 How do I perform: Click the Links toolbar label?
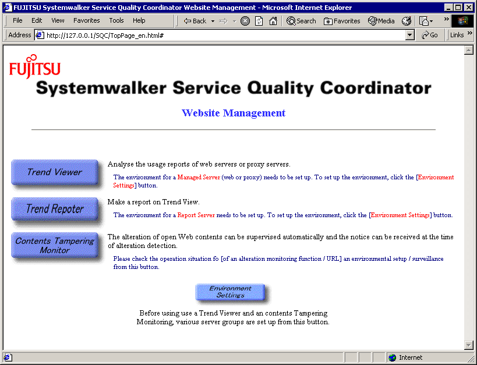coord(457,35)
